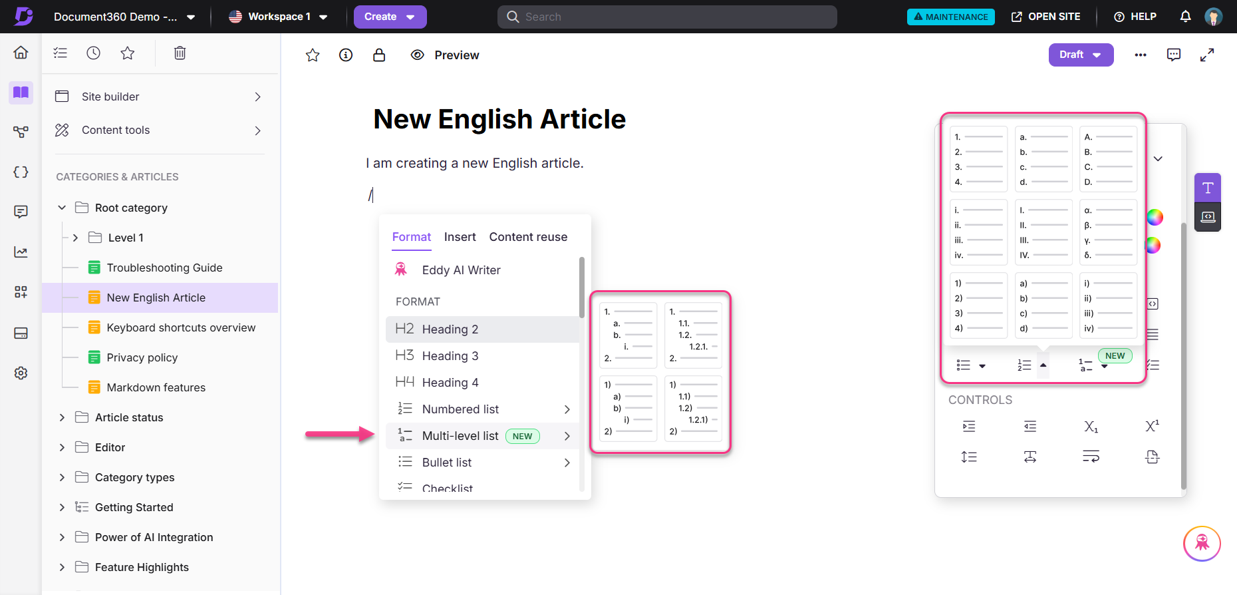Apply Subscript formatting
The width and height of the screenshot is (1237, 595).
(x=1091, y=427)
